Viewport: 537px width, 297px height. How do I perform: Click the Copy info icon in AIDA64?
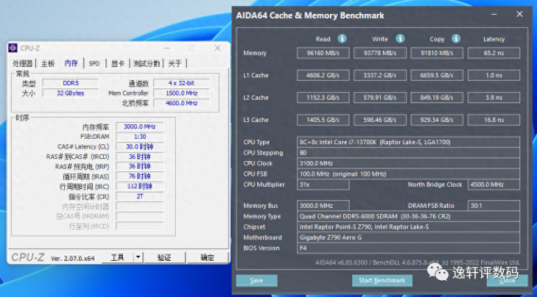456,38
